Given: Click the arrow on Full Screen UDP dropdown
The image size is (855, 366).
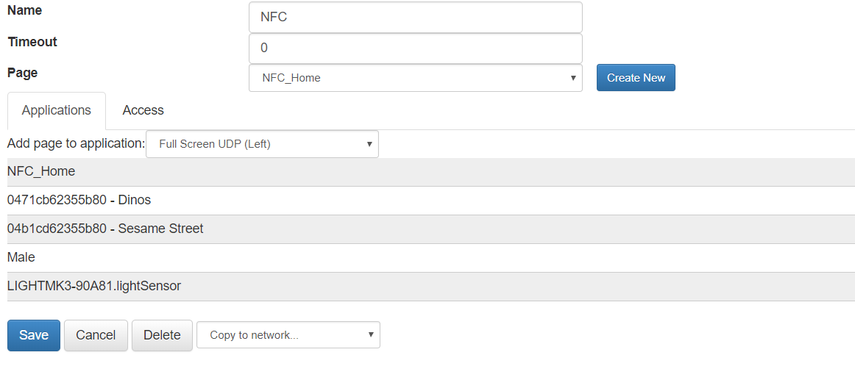Looking at the screenshot, I should click(369, 144).
